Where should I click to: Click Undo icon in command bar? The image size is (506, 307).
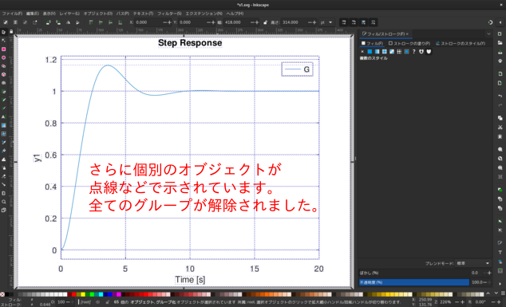tap(500, 96)
